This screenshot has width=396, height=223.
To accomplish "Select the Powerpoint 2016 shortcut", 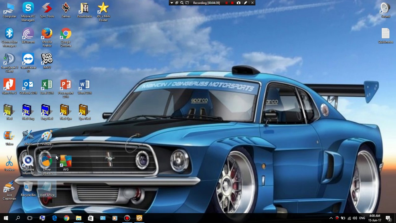I will pyautogui.click(x=66, y=88).
